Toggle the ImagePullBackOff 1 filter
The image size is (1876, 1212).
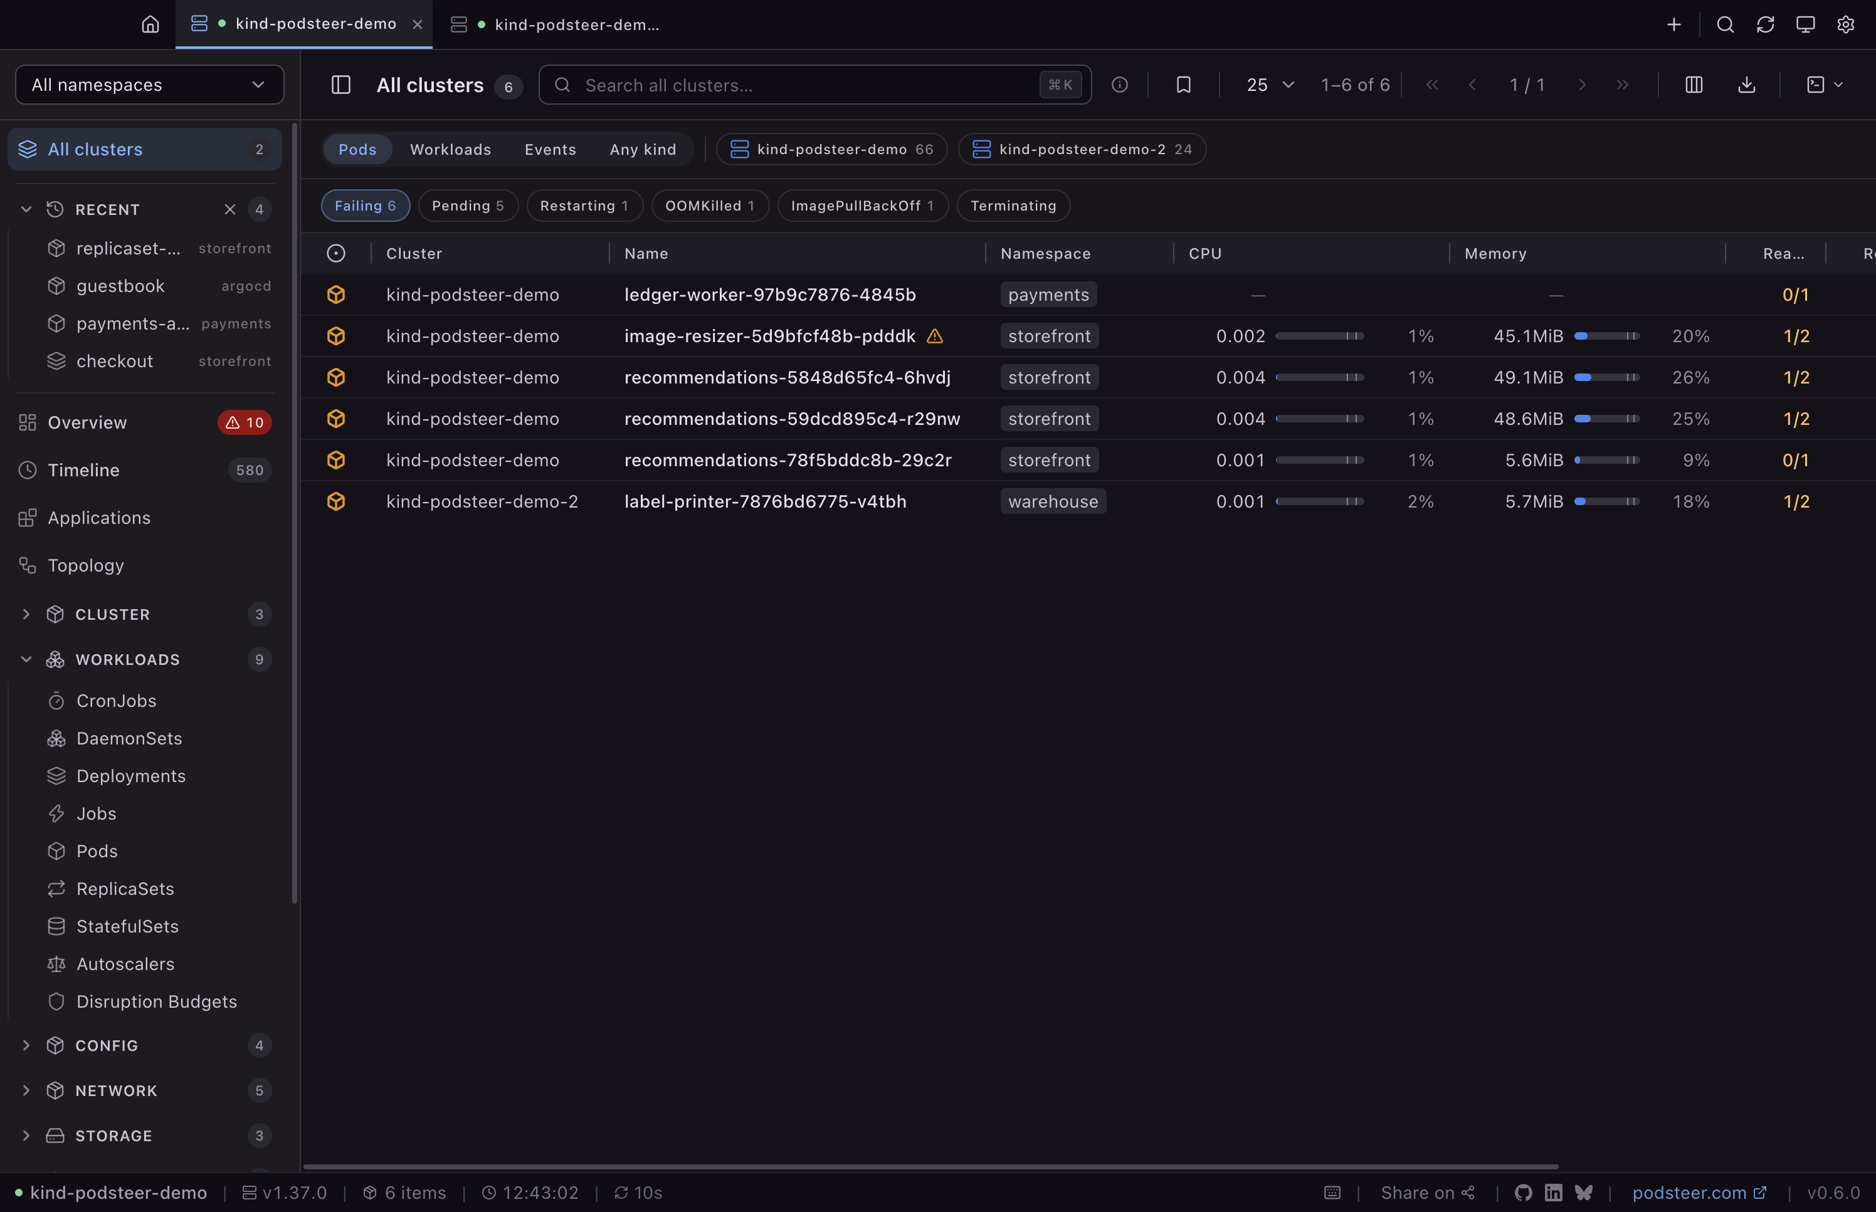pyautogui.click(x=862, y=206)
